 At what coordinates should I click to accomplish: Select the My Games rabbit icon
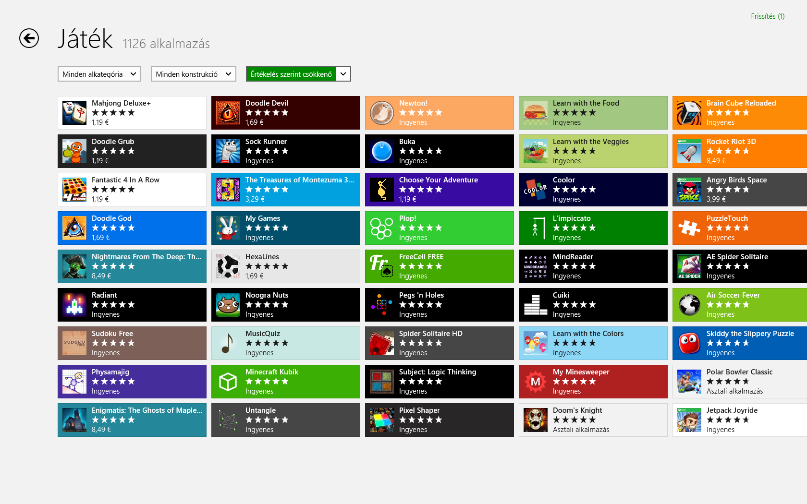point(228,228)
